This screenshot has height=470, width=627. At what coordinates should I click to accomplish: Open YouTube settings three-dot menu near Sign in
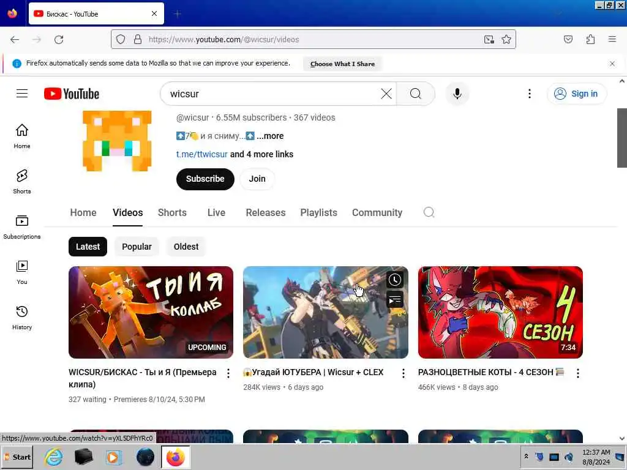(530, 94)
